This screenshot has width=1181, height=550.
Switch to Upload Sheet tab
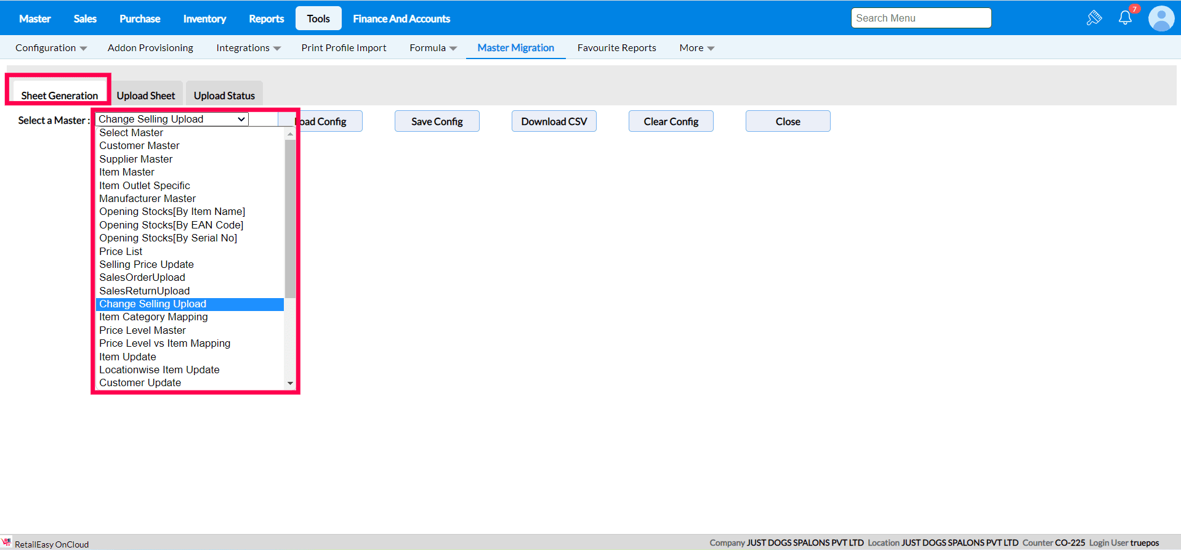tap(146, 94)
